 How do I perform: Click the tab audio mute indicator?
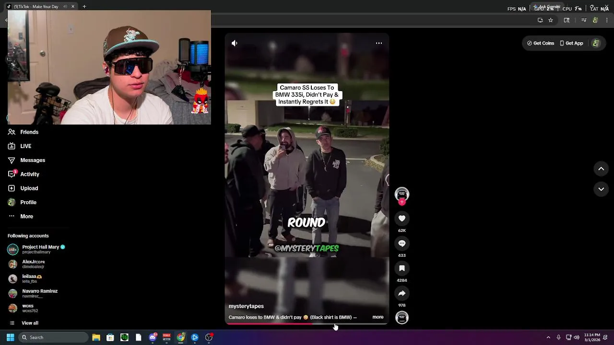coord(65,6)
